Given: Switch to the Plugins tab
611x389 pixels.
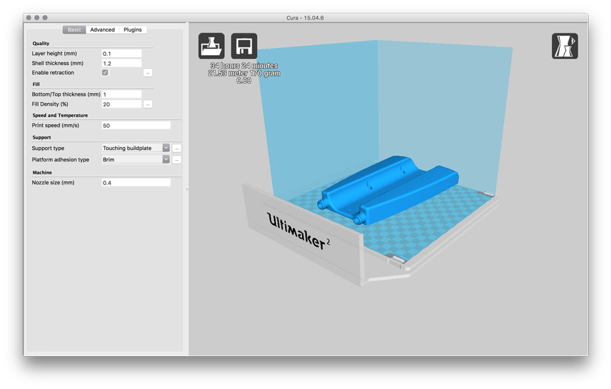Looking at the screenshot, I should coord(133,30).
